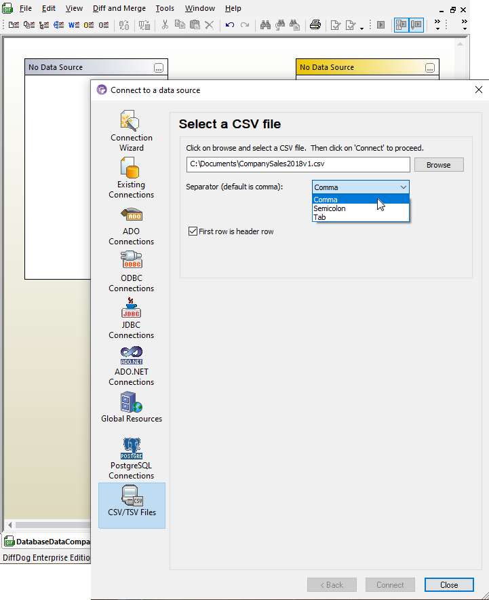Click right No Data Source ellipsis button

pyautogui.click(x=430, y=68)
